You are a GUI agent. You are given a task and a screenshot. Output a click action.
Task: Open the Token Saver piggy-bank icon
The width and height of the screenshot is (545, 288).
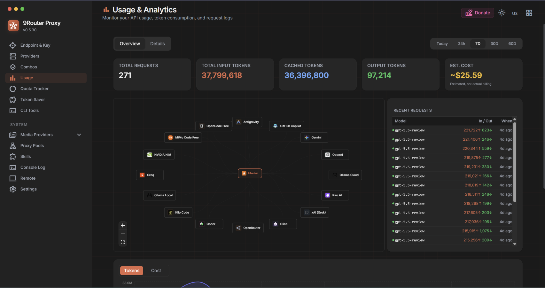[x=13, y=100]
